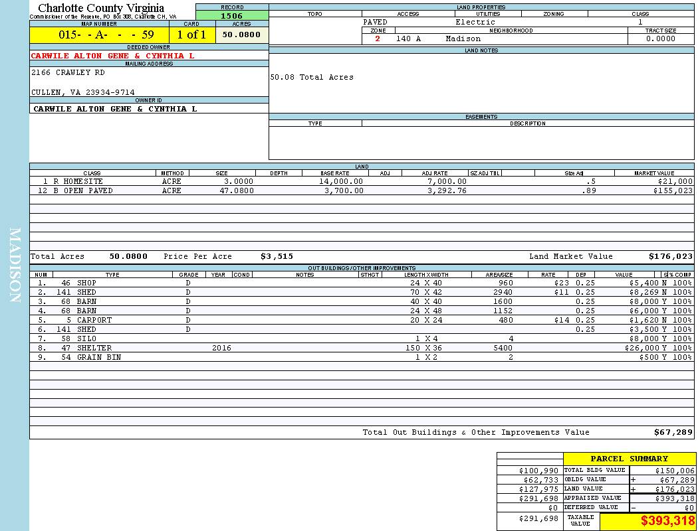Click the yellow PARCEL SUMMARY header
698x531 pixels.
(x=629, y=459)
